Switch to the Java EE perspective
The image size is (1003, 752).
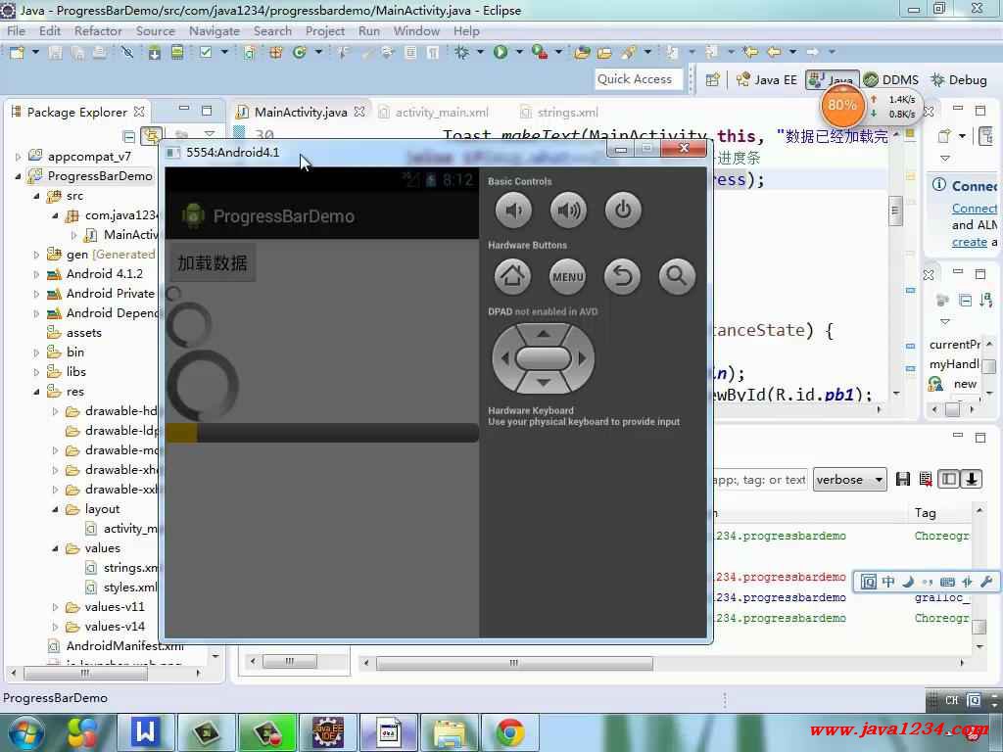pyautogui.click(x=767, y=80)
